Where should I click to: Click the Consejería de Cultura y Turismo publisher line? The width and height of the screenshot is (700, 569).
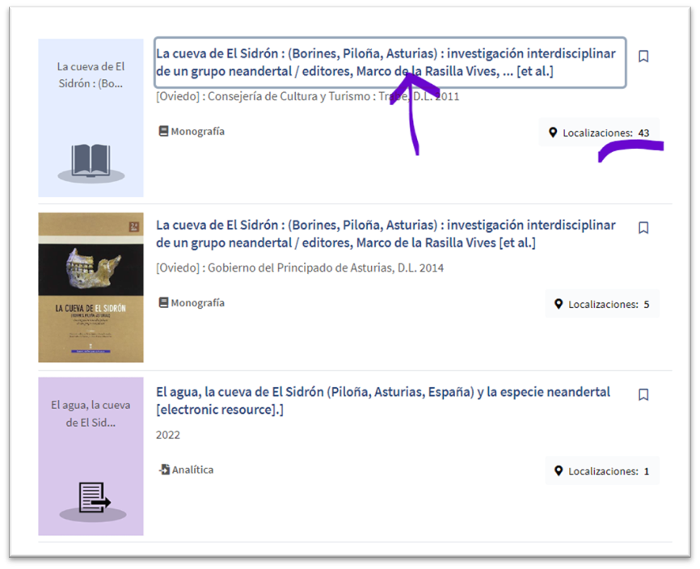[307, 97]
